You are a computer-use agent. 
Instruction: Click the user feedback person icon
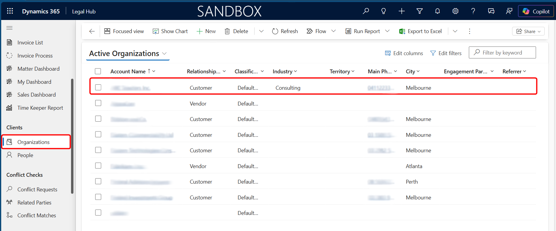tap(509, 11)
